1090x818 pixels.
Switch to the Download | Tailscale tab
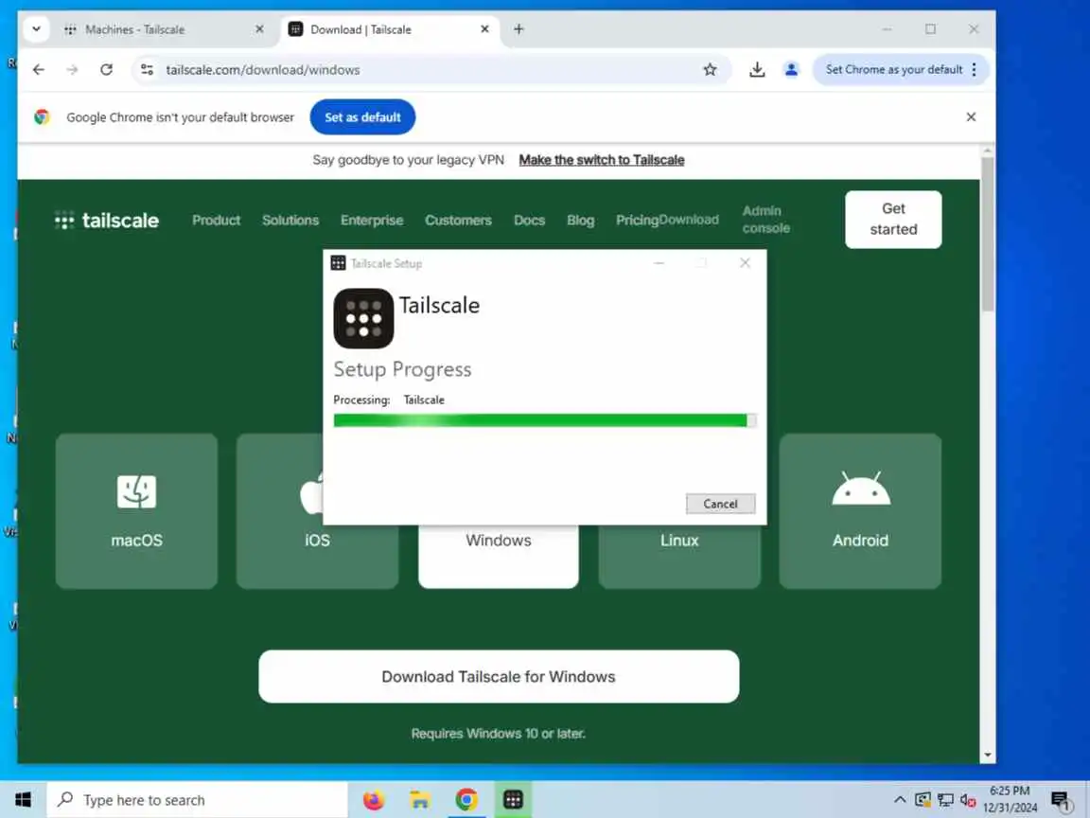(x=389, y=29)
